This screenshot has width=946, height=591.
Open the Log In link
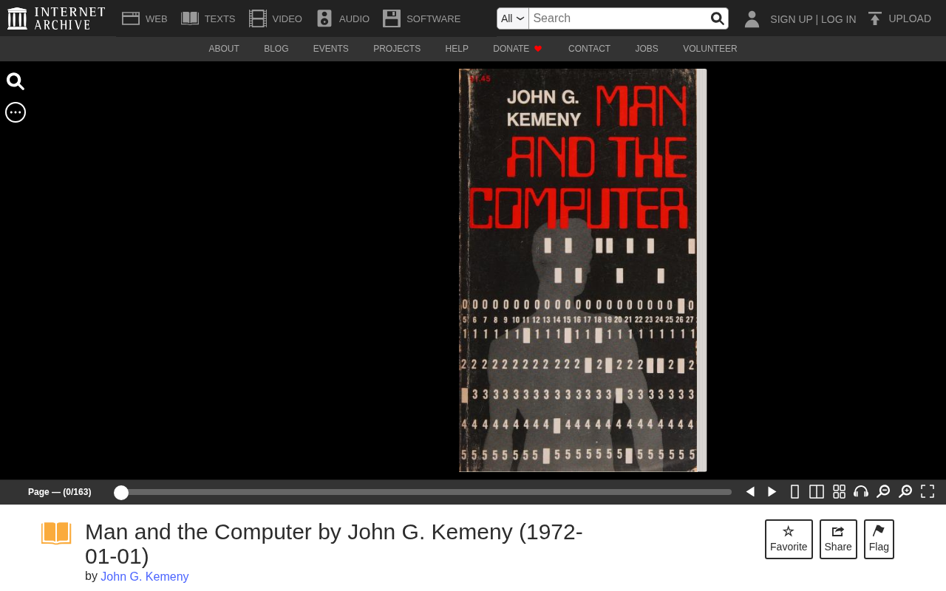(838, 19)
